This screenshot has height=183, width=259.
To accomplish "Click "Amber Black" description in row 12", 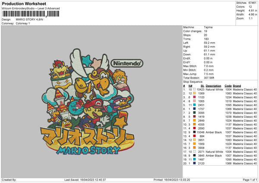I will pyautogui.click(x=214, y=133).
